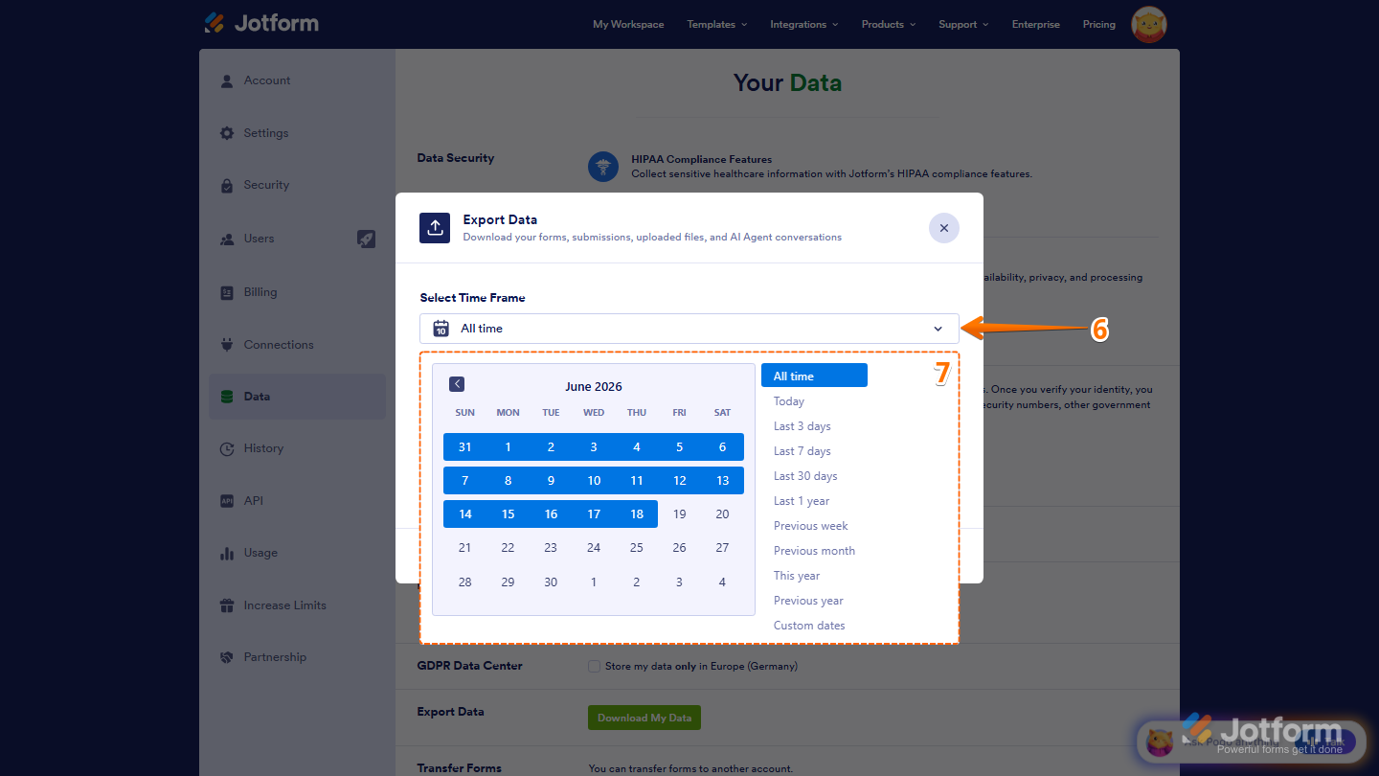The image size is (1379, 776).
Task: Click the Jotform logo in the header
Action: pos(260,23)
